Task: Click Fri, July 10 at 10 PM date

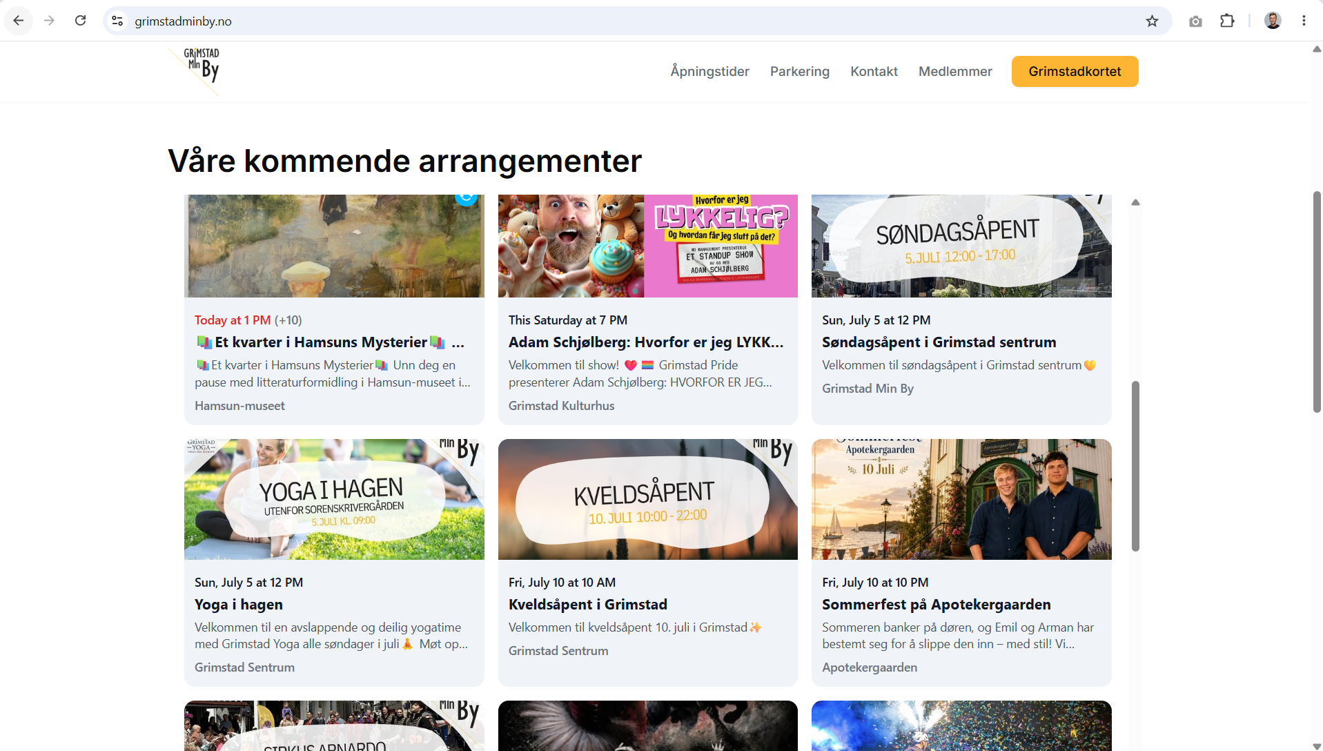Action: pyautogui.click(x=875, y=583)
